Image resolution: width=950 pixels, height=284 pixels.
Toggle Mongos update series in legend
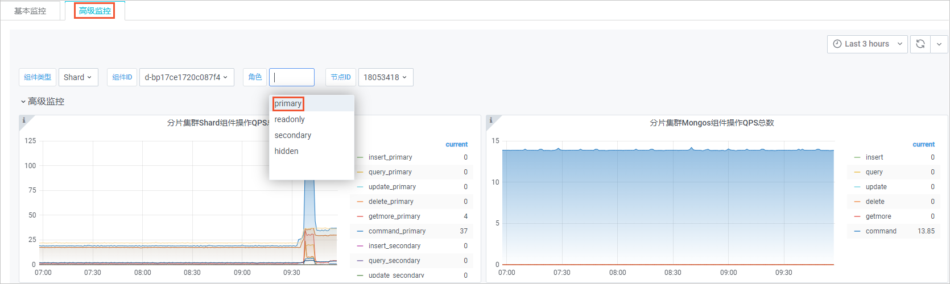point(876,187)
